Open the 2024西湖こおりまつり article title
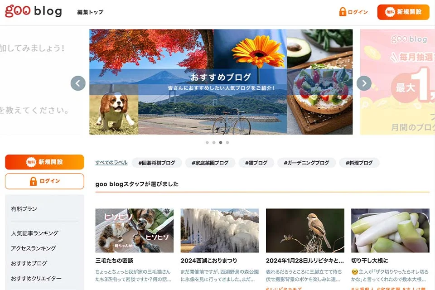 pyautogui.click(x=209, y=261)
